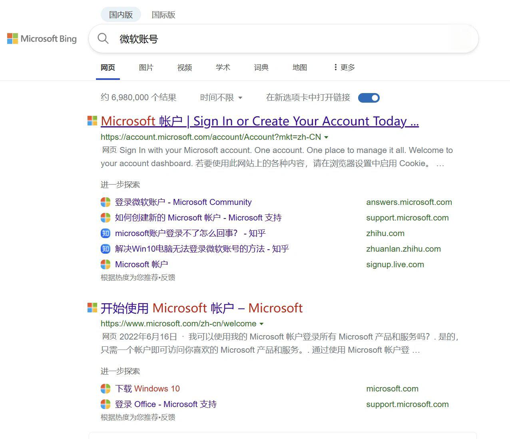Image resolution: width=510 pixels, height=439 pixels.
Task: Select the 词典 search tab
Action: [x=261, y=67]
